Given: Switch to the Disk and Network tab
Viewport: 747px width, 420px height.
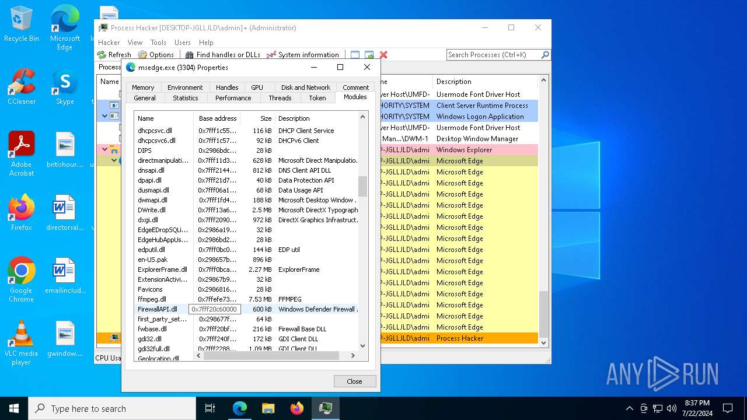Looking at the screenshot, I should coord(306,87).
